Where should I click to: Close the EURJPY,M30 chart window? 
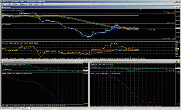coord(87,62)
